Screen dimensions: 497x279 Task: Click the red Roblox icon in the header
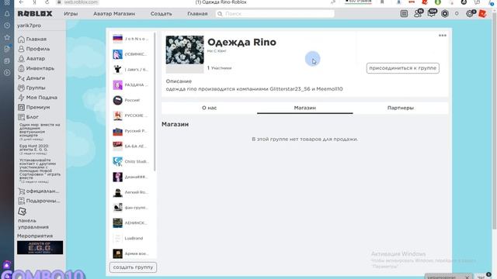pyautogui.click(x=482, y=14)
